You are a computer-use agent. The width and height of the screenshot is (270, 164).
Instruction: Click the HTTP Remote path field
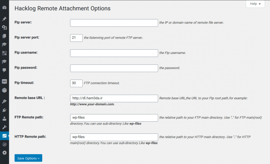pos(114,137)
